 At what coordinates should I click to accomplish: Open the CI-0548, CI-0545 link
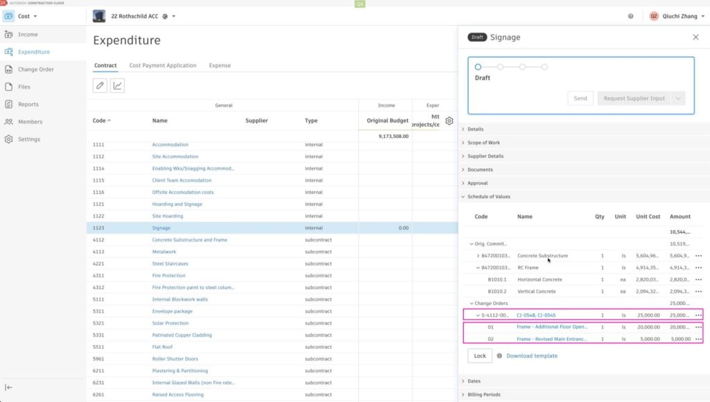(x=536, y=315)
